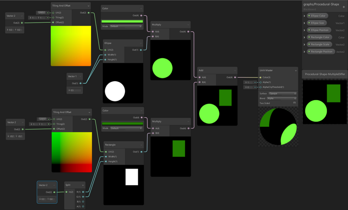348x210 pixels.
Task: Collapse the Vector 1 node chevron
Action: coord(80,76)
